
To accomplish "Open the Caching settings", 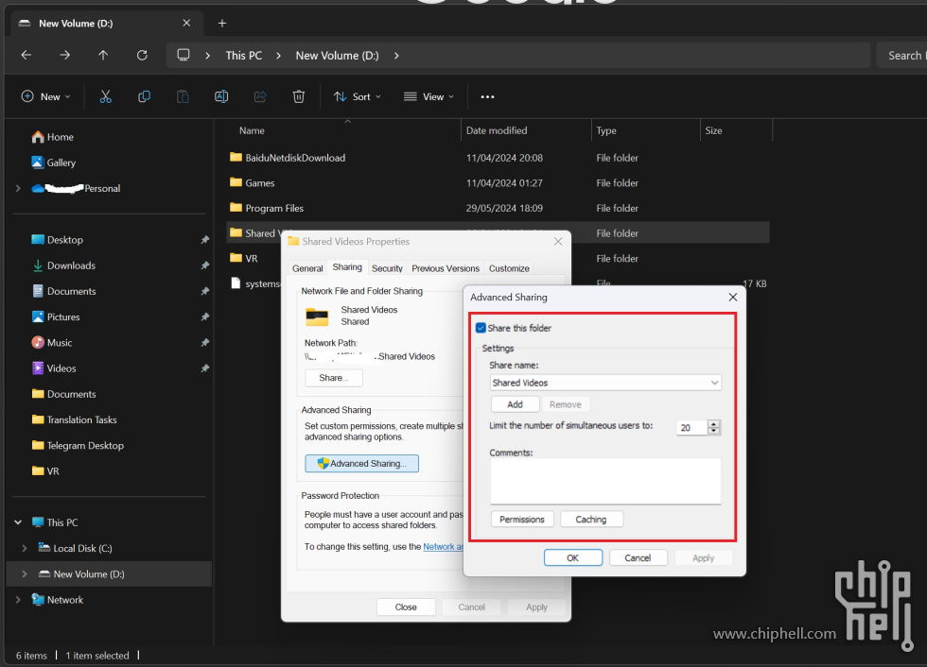I will pos(591,520).
